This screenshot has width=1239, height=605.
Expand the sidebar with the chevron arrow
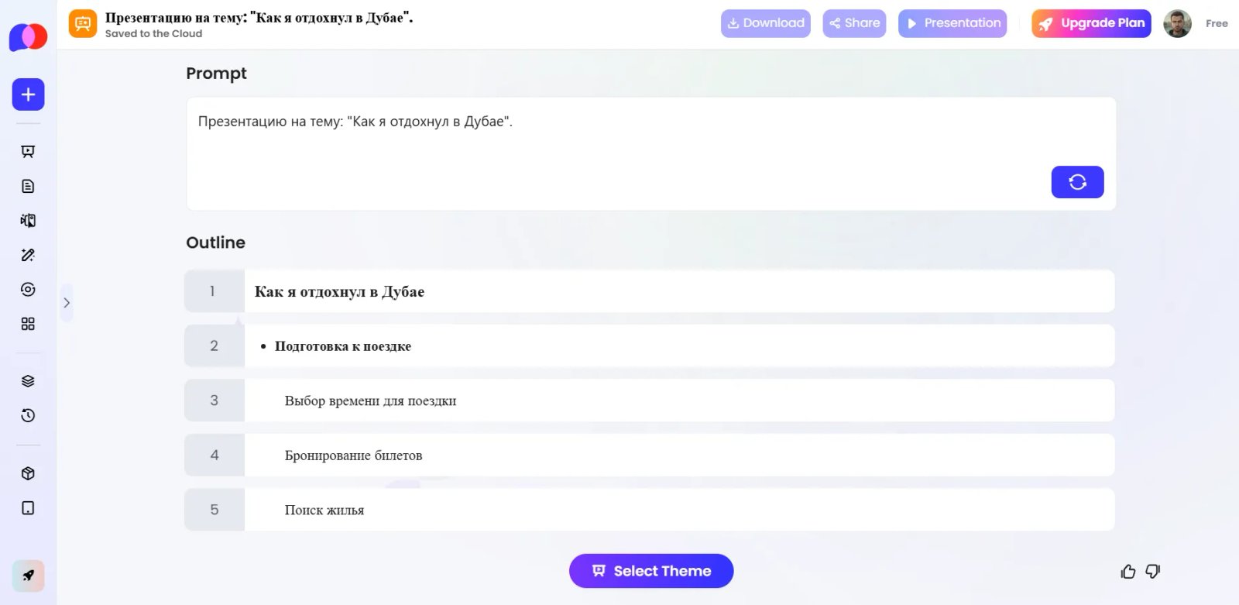[67, 303]
